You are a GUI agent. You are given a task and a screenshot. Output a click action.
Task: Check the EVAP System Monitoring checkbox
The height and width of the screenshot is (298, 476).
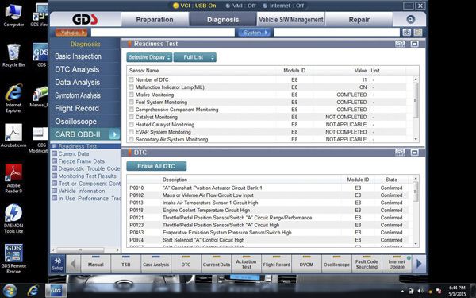pyautogui.click(x=131, y=132)
